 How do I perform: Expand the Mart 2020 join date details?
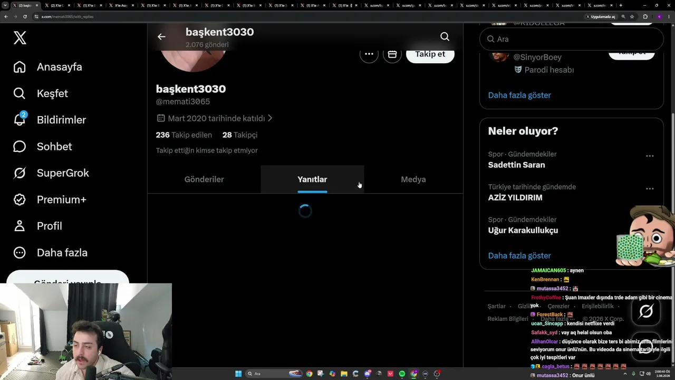click(x=215, y=118)
